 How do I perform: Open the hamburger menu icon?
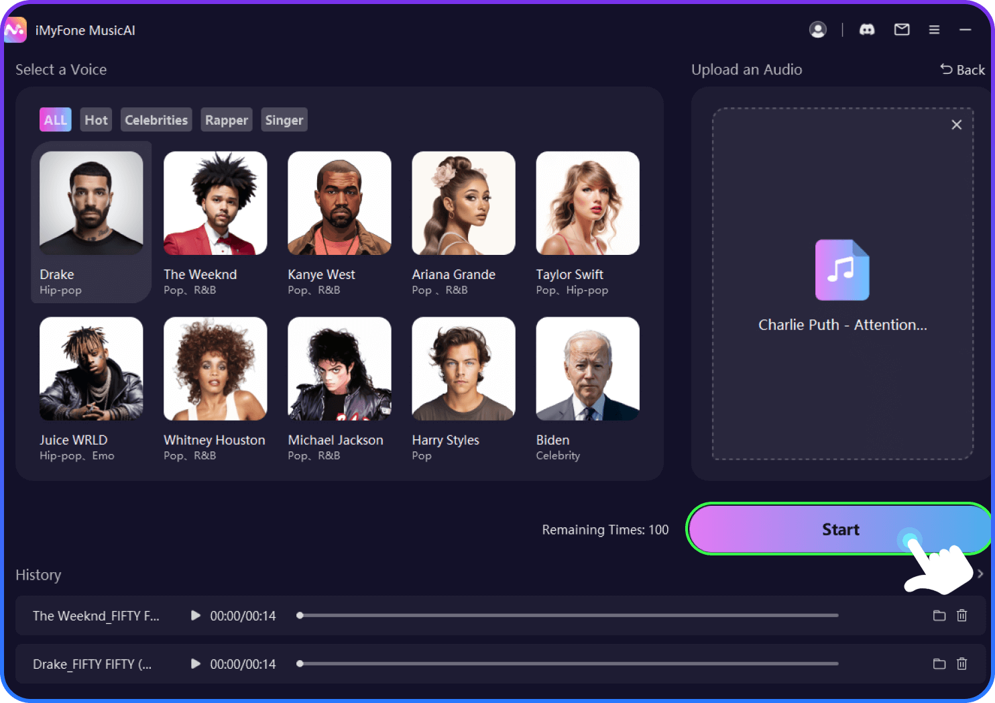934,30
